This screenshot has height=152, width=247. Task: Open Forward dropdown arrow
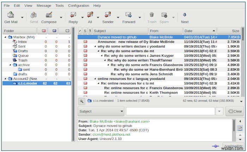click(x=140, y=18)
